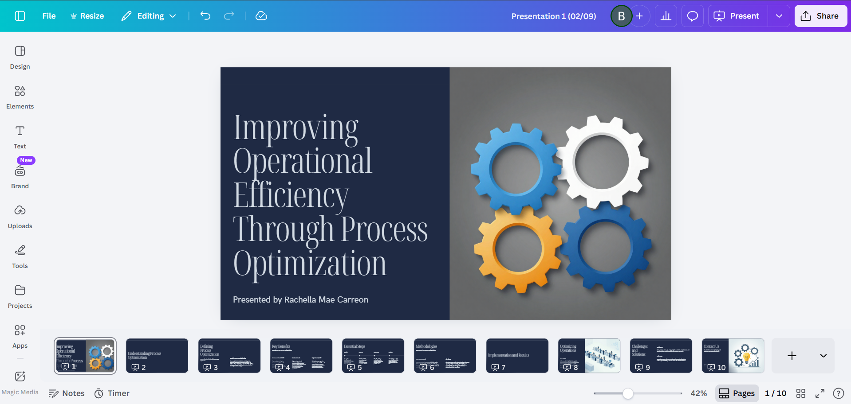
Task: Open the File menu
Action: [x=49, y=16]
